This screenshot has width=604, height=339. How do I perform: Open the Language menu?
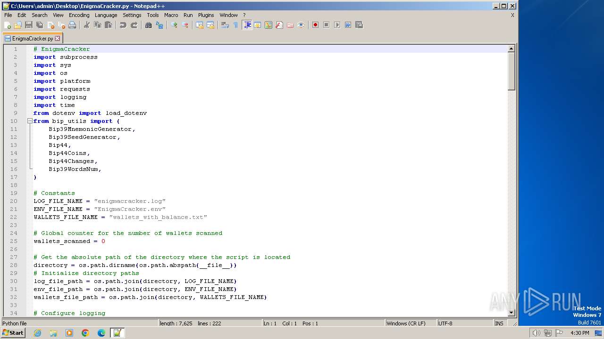pos(106,15)
